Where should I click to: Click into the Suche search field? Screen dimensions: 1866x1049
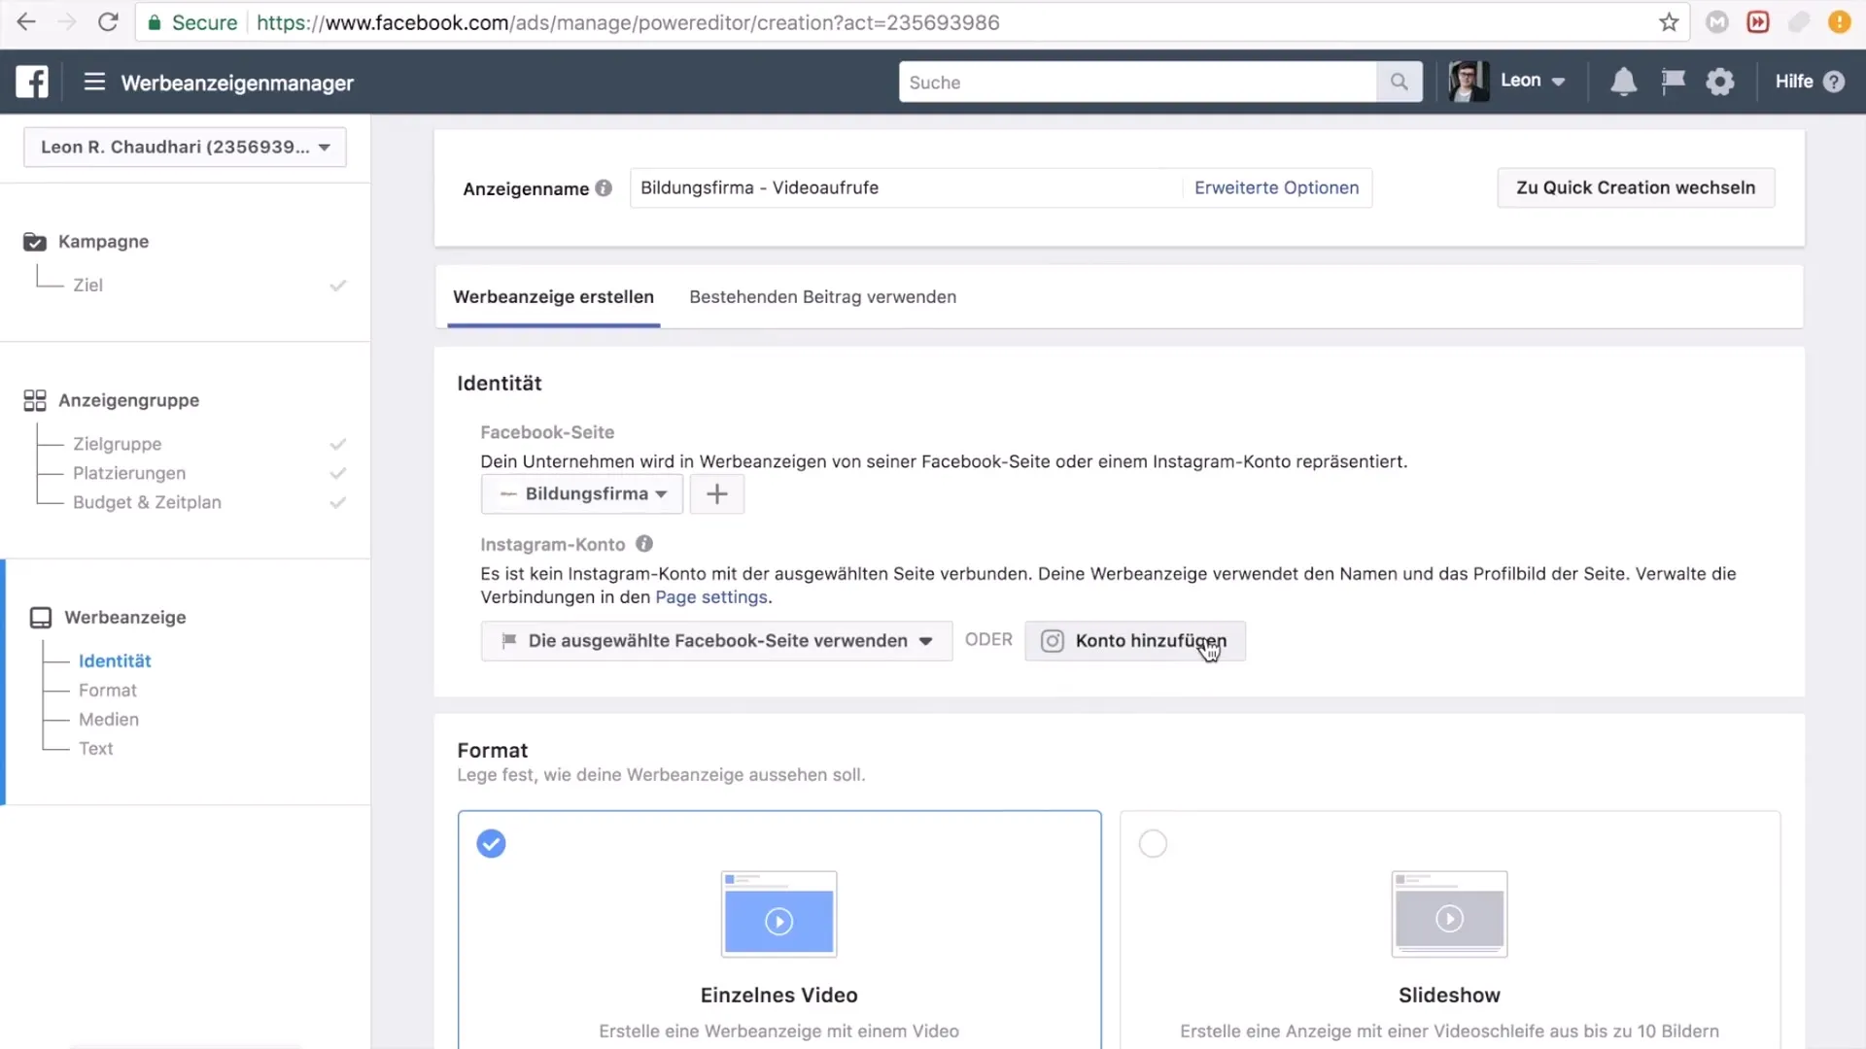pyautogui.click(x=1137, y=82)
